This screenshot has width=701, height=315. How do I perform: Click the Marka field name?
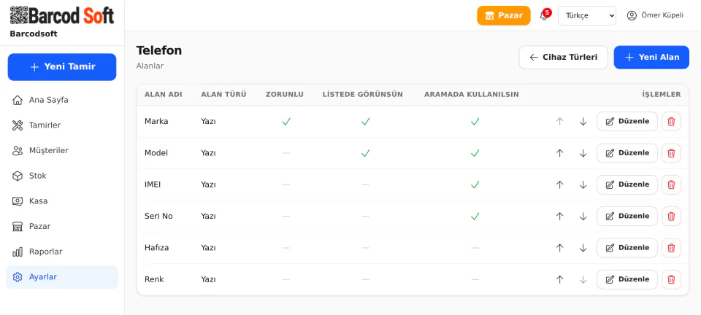(156, 121)
